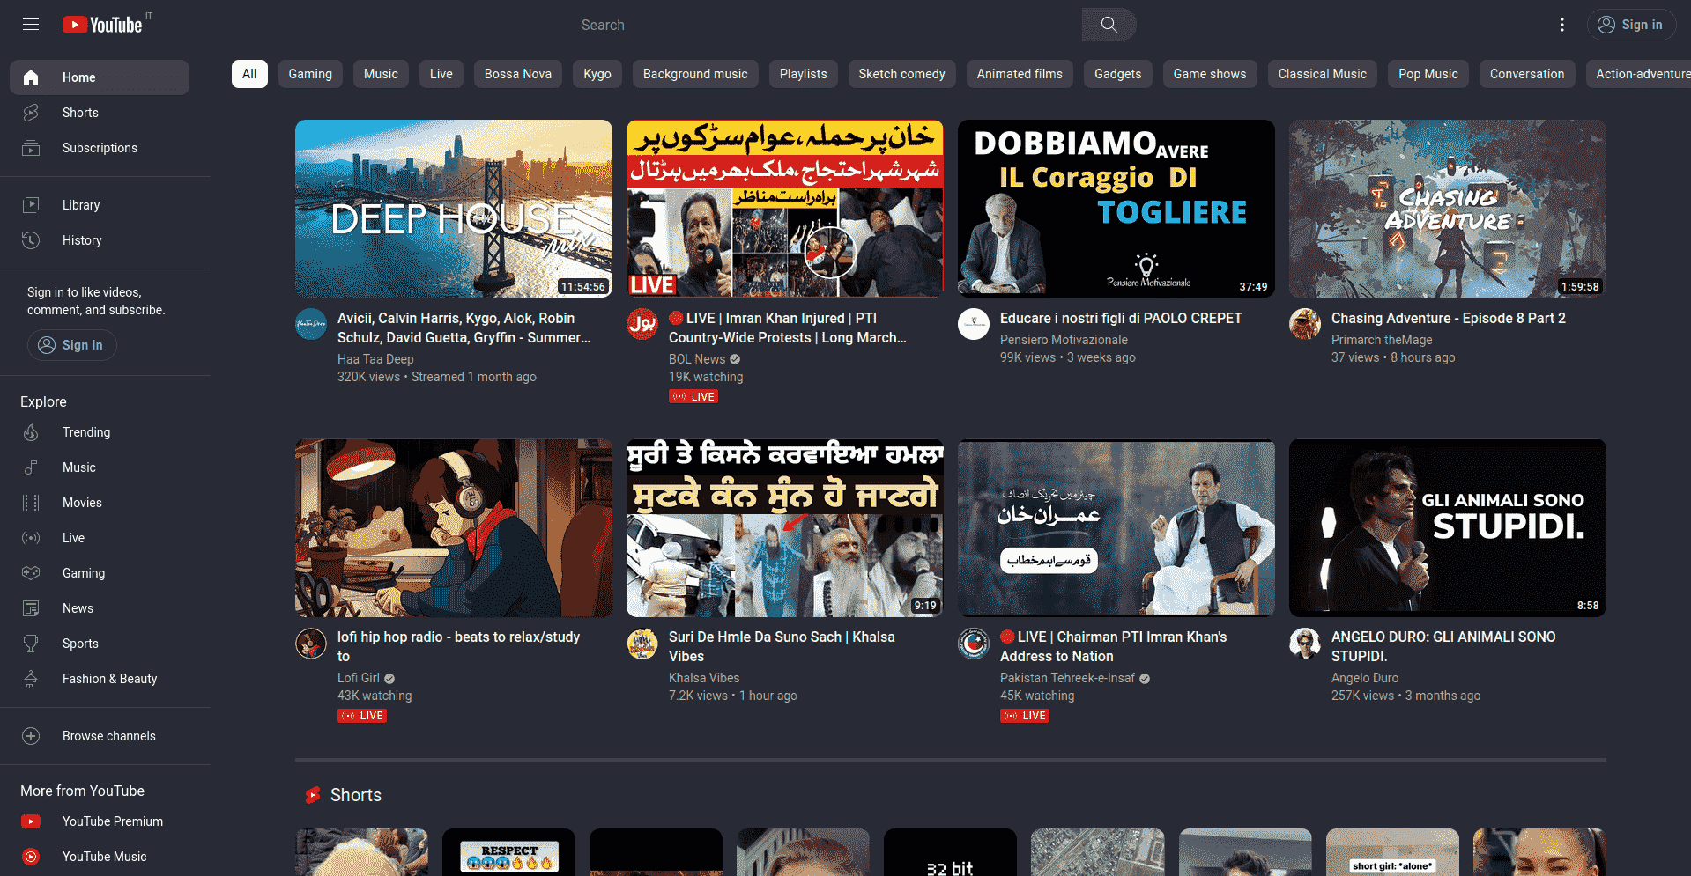This screenshot has height=876, width=1691.
Task: Select the Bossa Nova filter chip
Action: [517, 74]
